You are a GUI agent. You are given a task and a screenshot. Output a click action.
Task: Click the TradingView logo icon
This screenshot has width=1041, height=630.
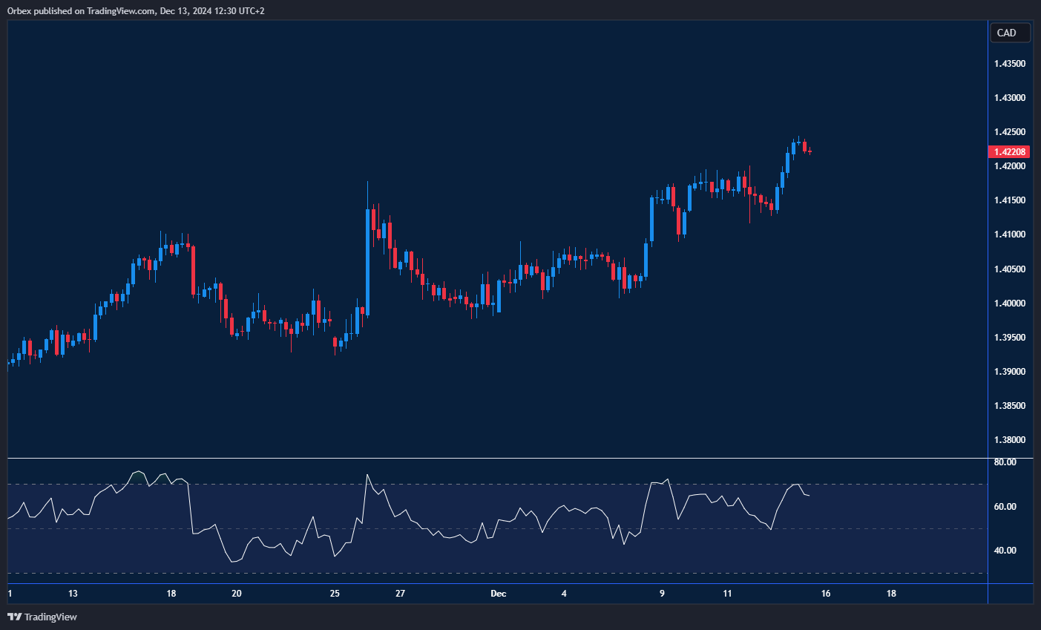[14, 617]
